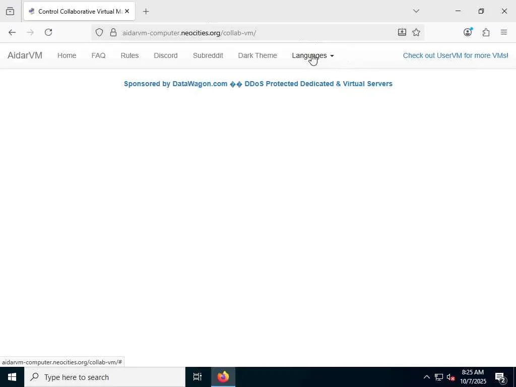Open the Discord link
This screenshot has height=387, width=516.
pos(165,55)
